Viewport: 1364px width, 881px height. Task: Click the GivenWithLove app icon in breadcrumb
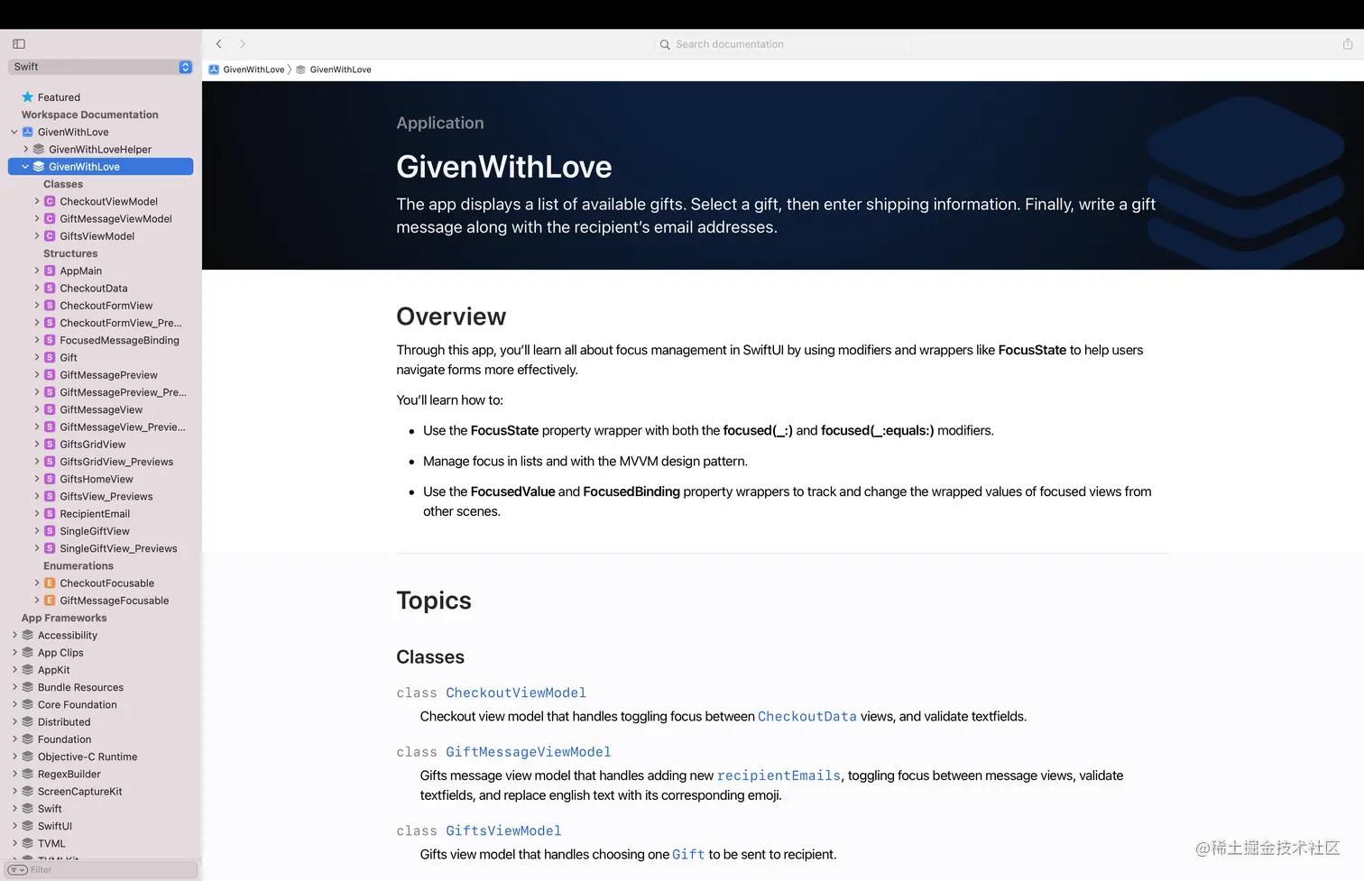tap(214, 69)
